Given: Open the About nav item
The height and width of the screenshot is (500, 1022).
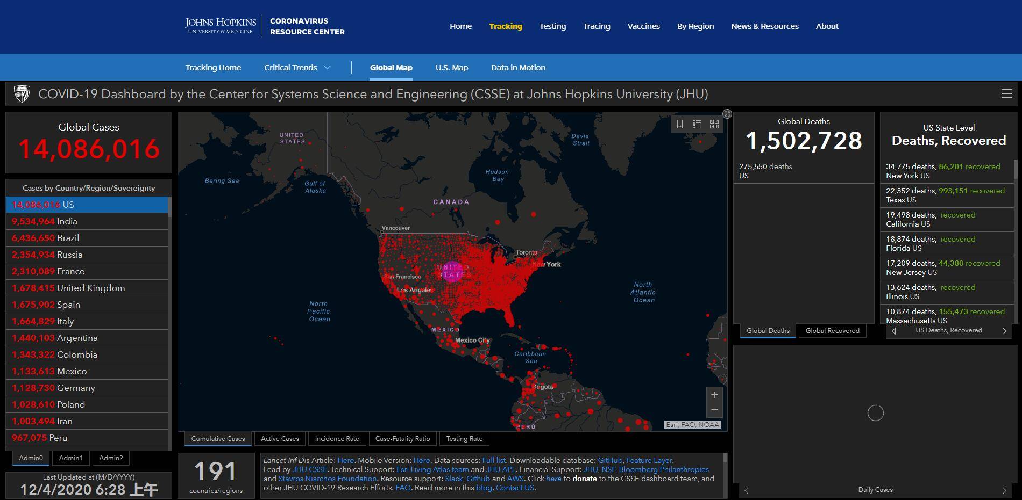Looking at the screenshot, I should point(827,26).
